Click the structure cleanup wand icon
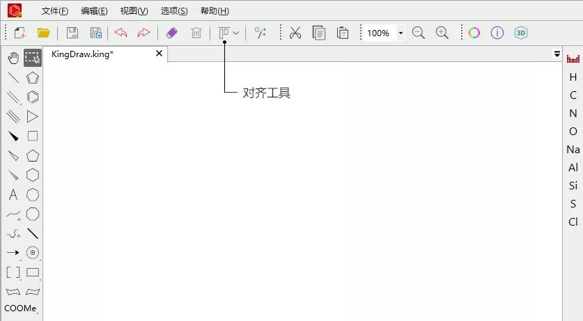The height and width of the screenshot is (321, 583). click(x=261, y=33)
